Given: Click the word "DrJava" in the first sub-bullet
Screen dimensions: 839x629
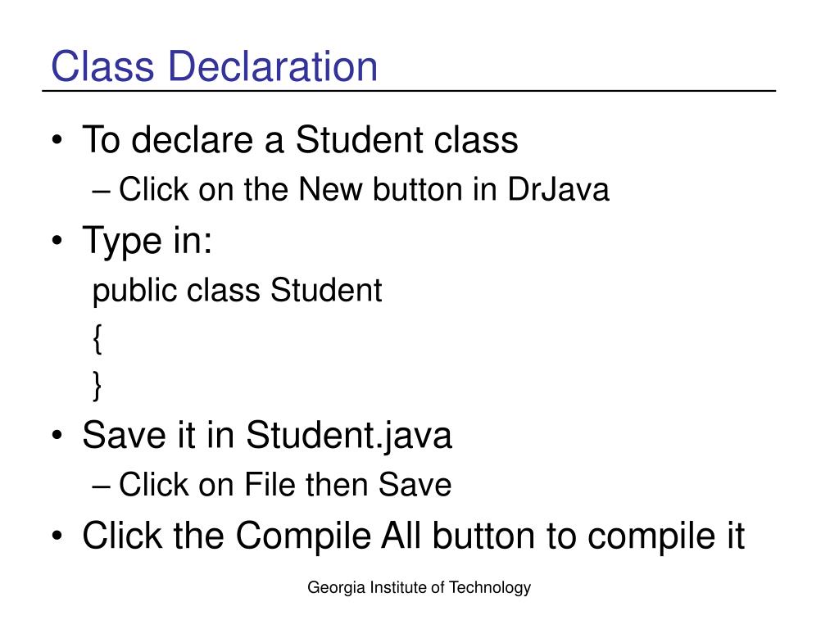Looking at the screenshot, I should pos(558,189).
